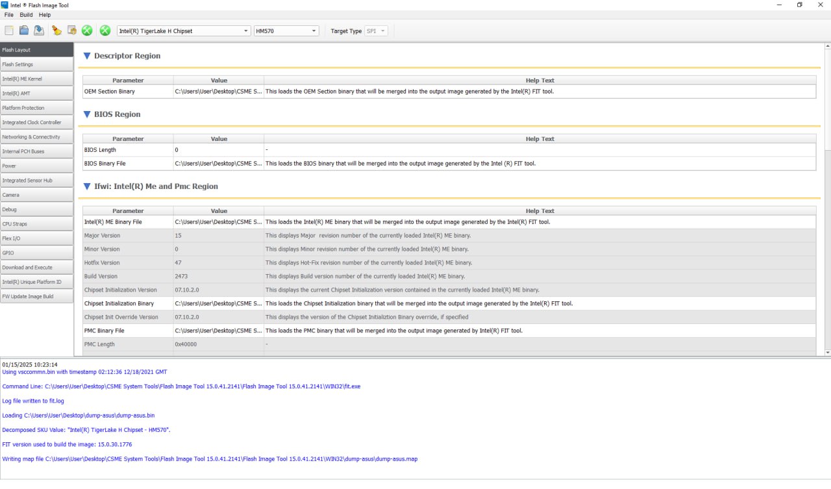831x489 pixels.
Task: Click the PMC Length value 0x40000
Action: point(186,344)
